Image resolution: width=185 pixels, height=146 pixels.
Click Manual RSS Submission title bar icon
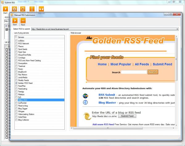(x=12, y=15)
